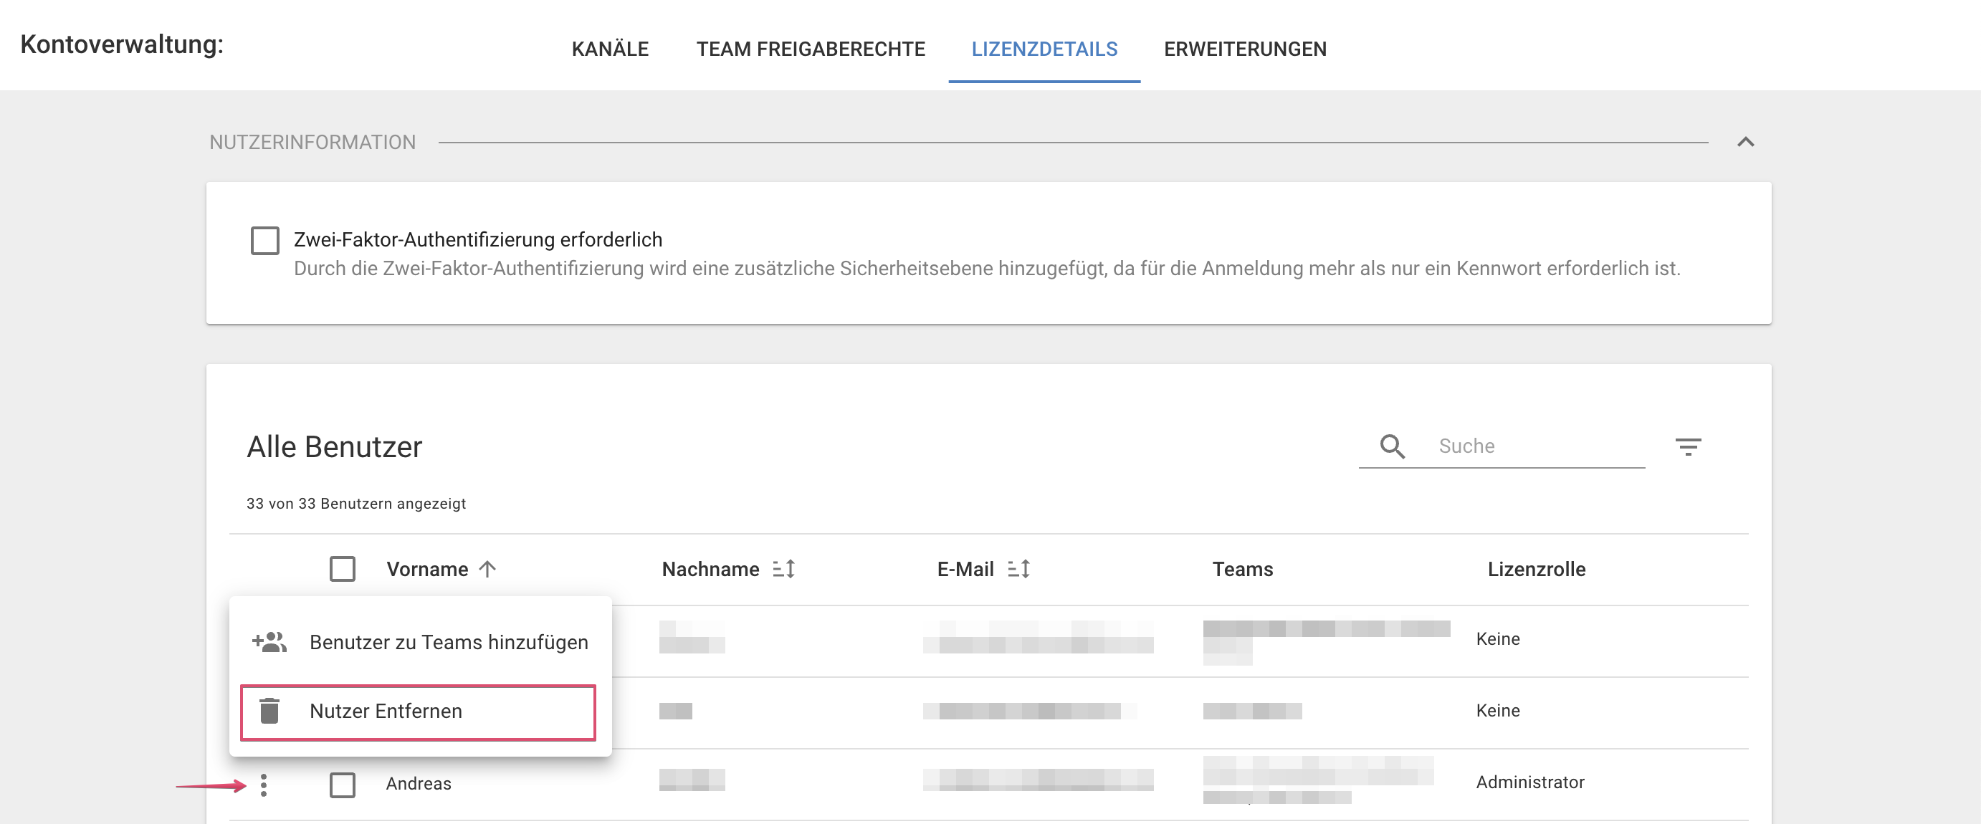Click the Vorname ascending arrow icon

pos(487,570)
